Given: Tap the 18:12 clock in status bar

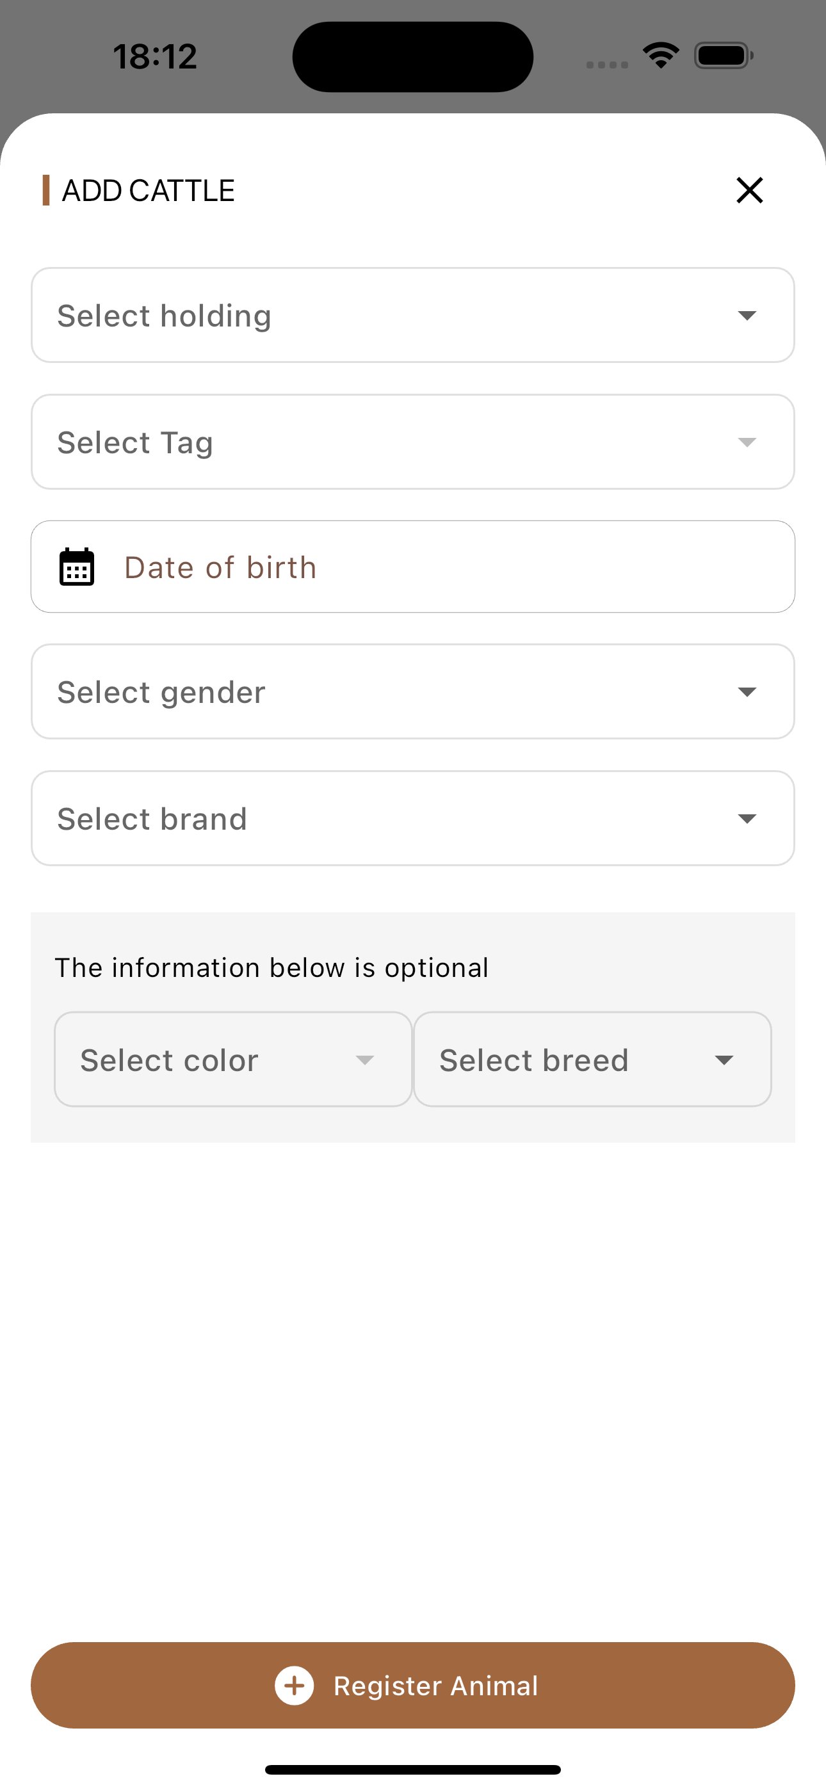Looking at the screenshot, I should pyautogui.click(x=155, y=56).
